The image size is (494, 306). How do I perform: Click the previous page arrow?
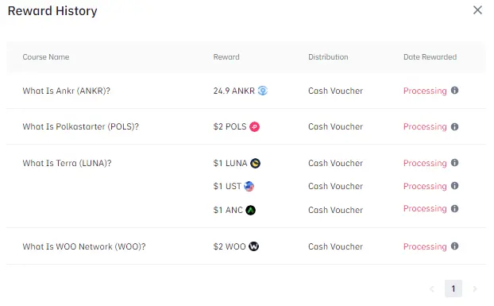click(x=432, y=289)
